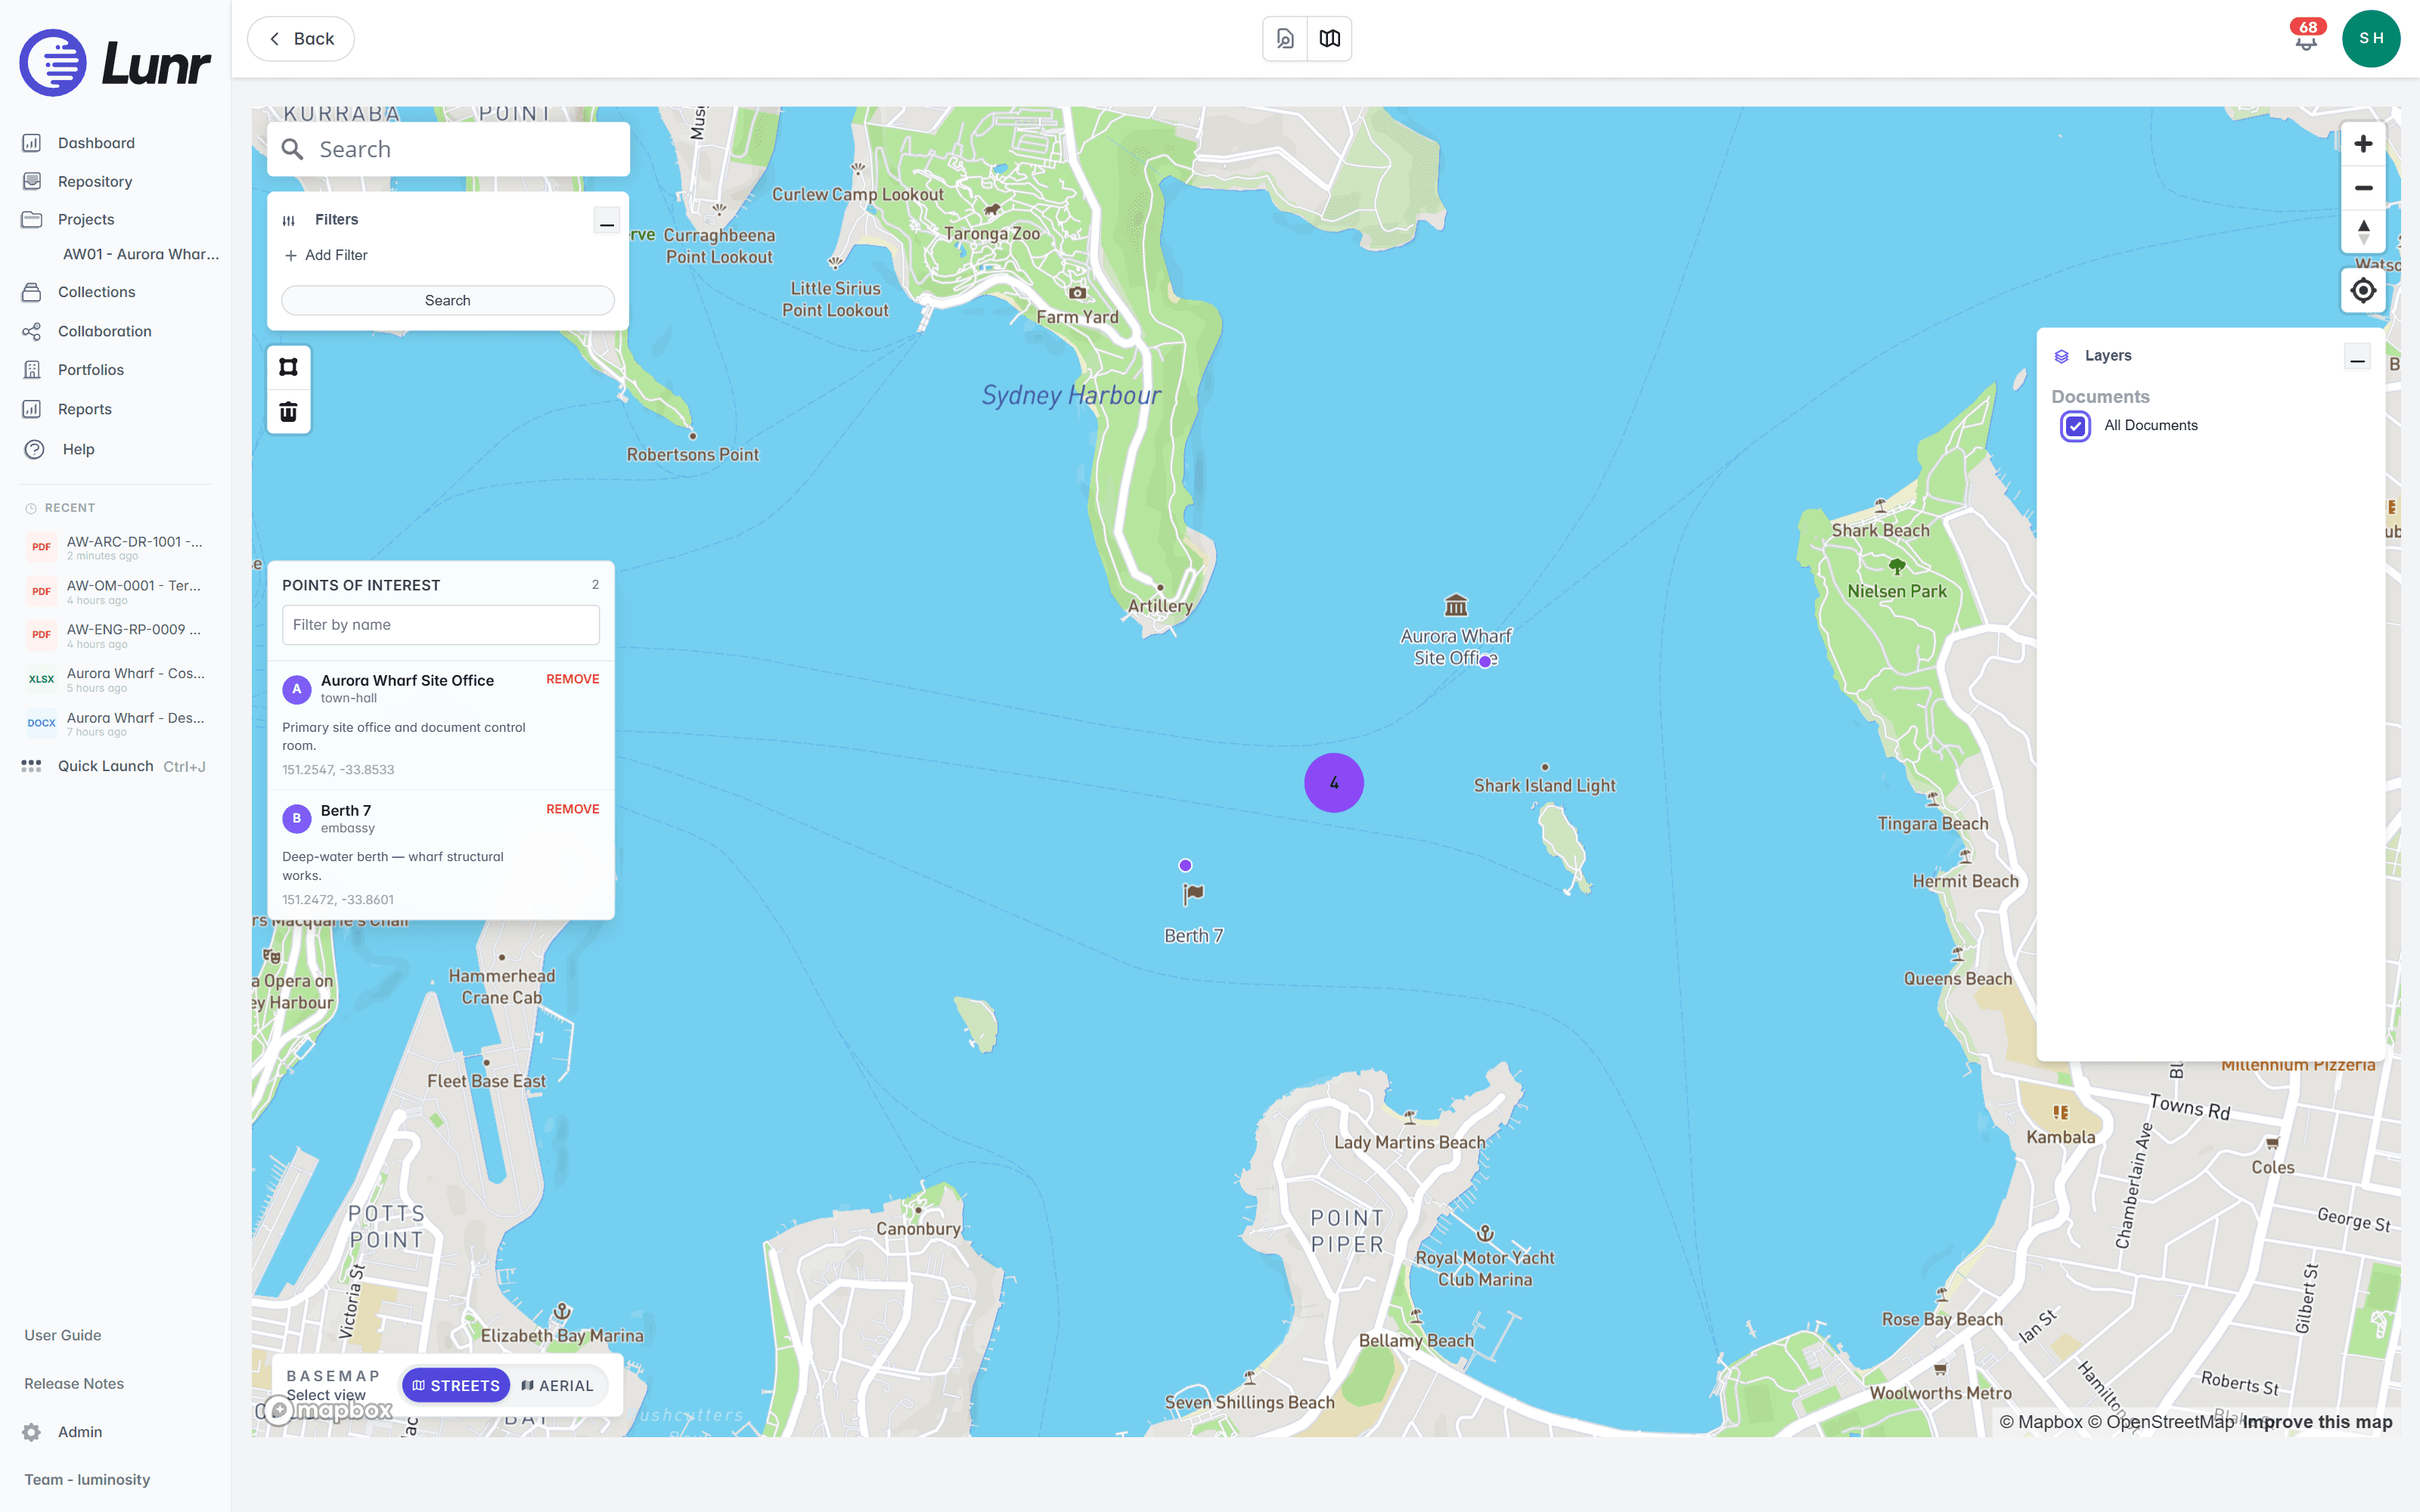Click Add Filter
Image resolution: width=2420 pixels, height=1512 pixels.
(x=326, y=255)
